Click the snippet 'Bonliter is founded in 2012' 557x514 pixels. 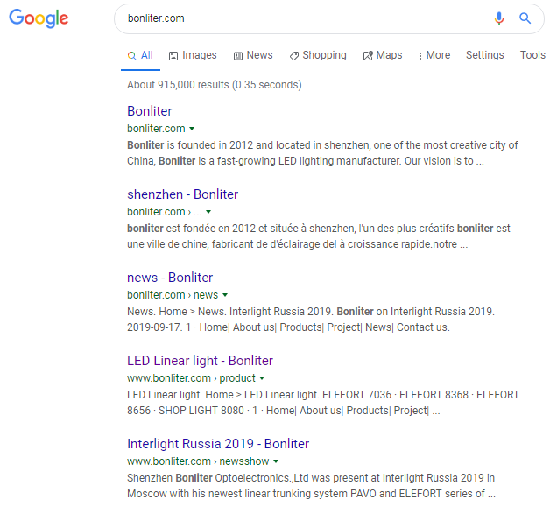coord(322,153)
